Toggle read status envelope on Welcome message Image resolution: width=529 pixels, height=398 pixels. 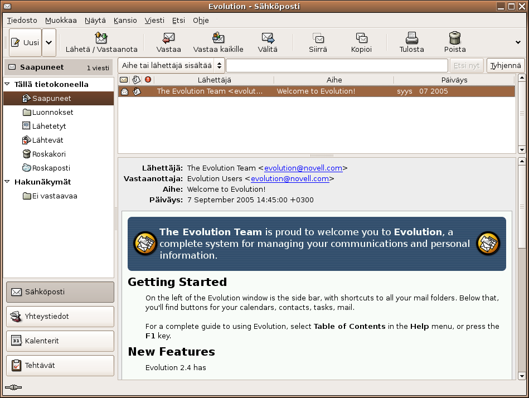124,91
